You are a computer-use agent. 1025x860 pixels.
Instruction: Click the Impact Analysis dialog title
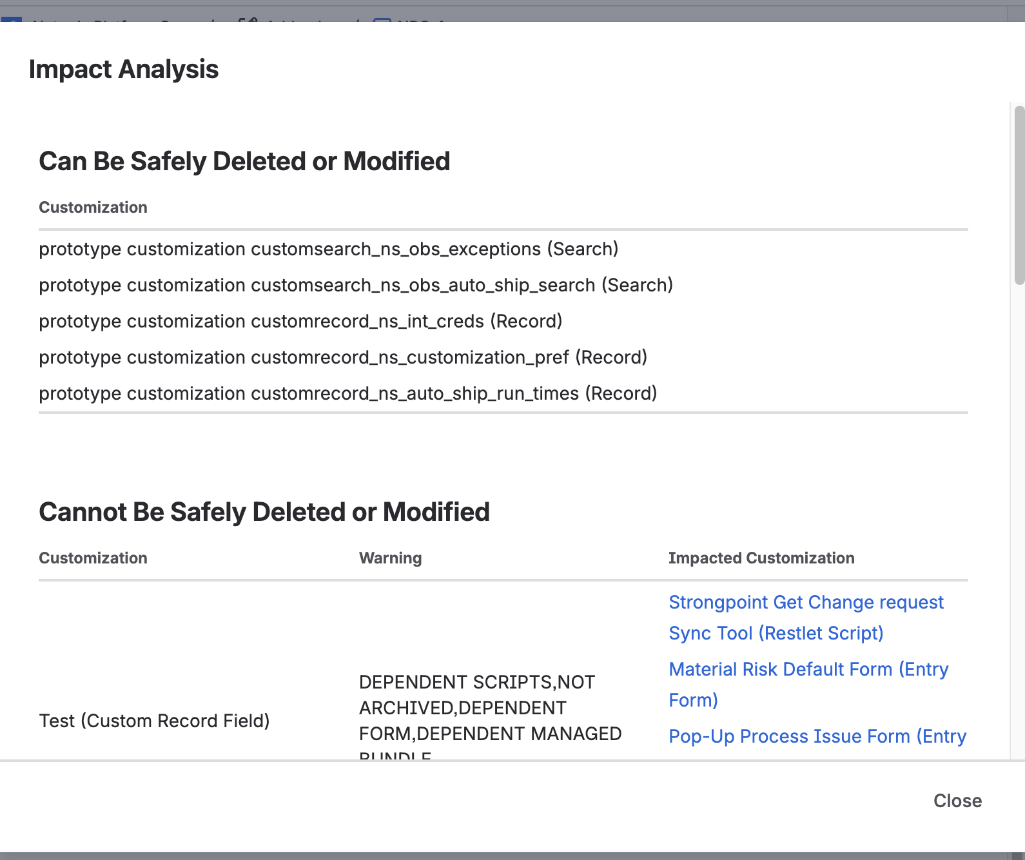point(123,68)
